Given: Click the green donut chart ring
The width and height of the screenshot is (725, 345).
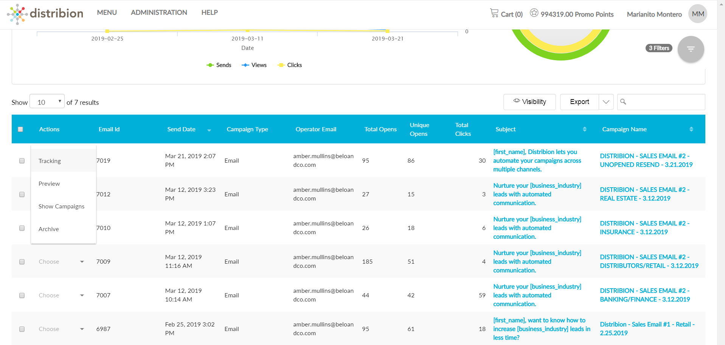Looking at the screenshot, I should (560, 57).
